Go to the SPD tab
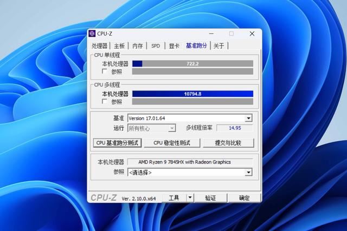 pos(156,46)
